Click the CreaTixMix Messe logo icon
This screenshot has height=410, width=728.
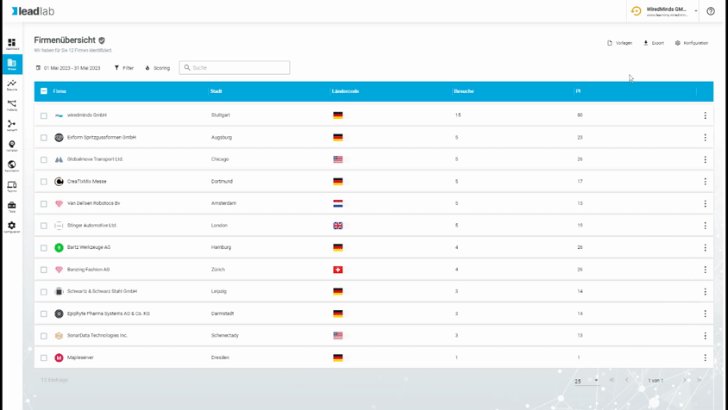coord(59,182)
